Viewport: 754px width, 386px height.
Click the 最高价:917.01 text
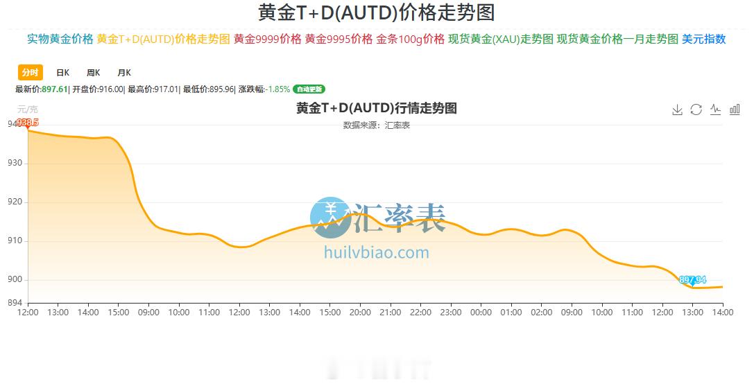click(153, 89)
